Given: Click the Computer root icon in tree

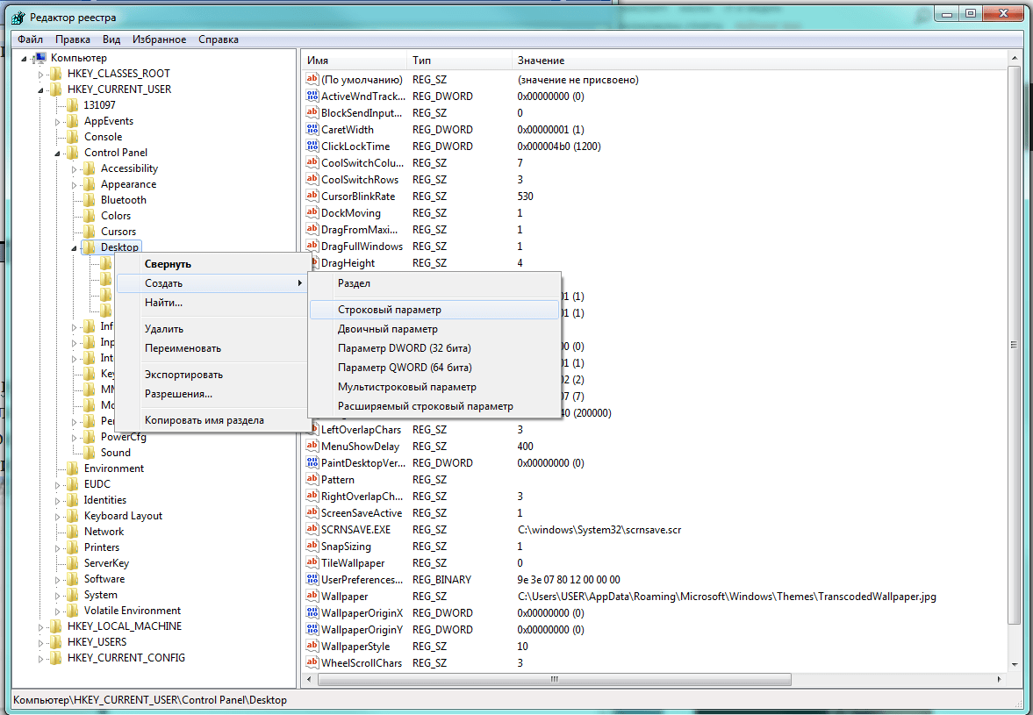Looking at the screenshot, I should click(40, 58).
